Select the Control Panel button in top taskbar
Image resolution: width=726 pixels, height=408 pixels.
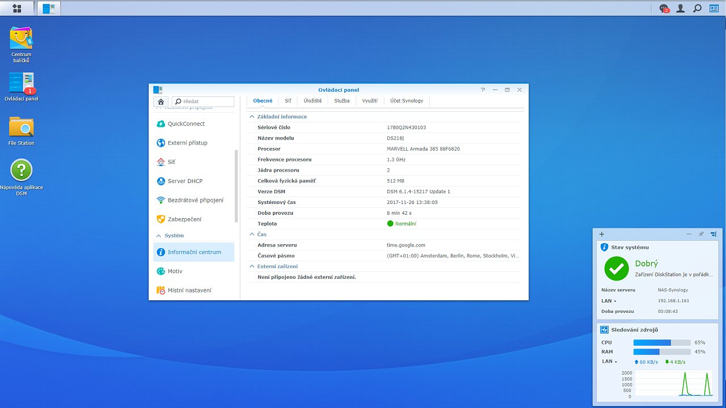click(x=49, y=8)
